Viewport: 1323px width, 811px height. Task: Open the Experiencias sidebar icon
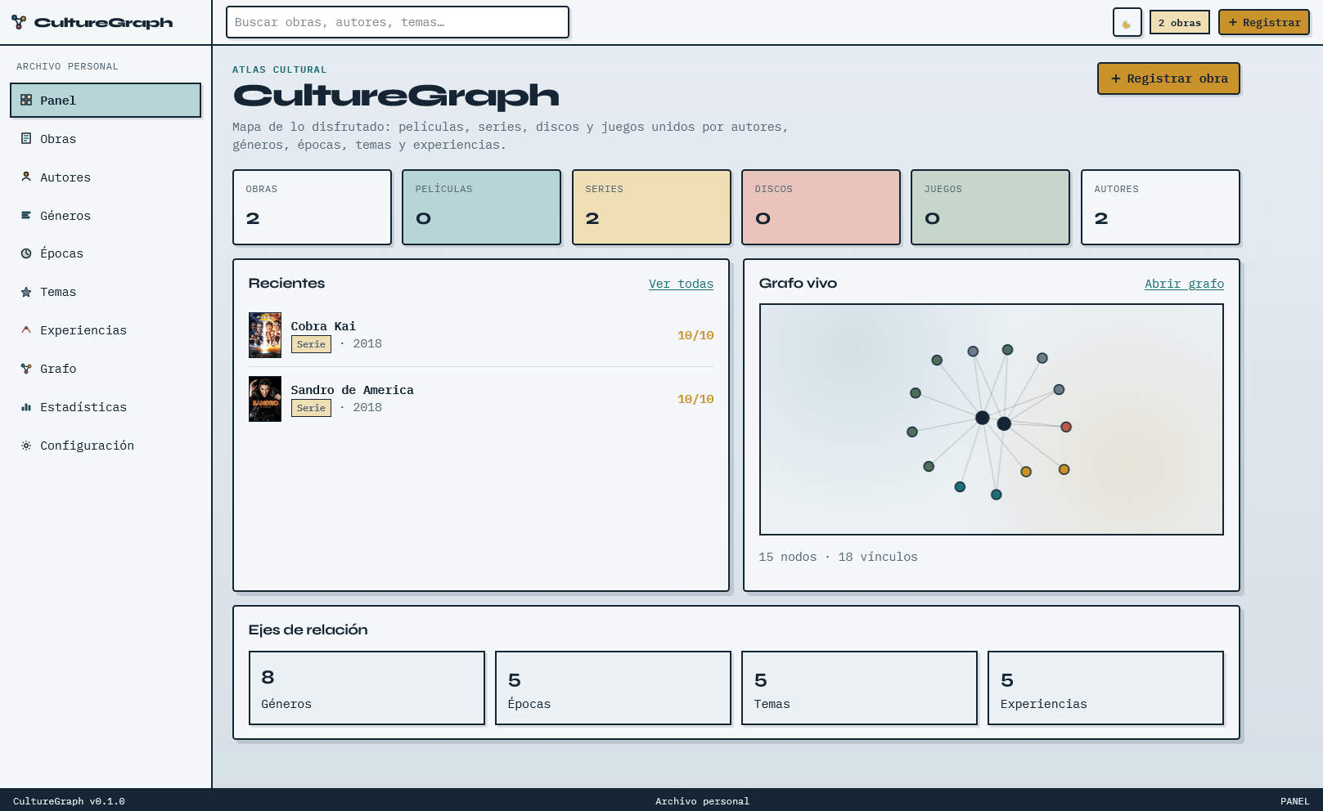coord(26,330)
